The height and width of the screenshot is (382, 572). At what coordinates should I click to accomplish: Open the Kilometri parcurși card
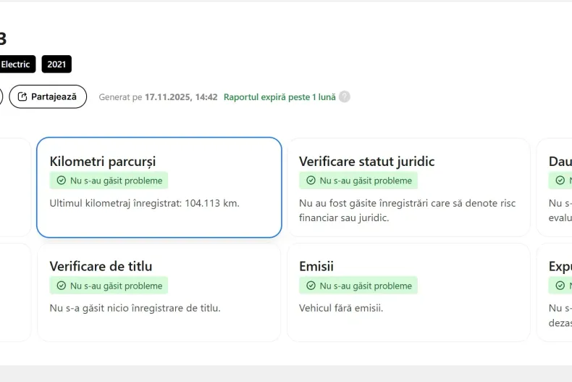pos(159,187)
